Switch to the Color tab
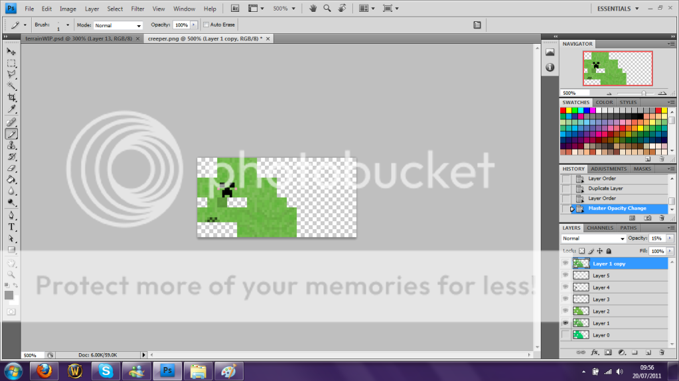The image size is (679, 381). click(x=604, y=103)
